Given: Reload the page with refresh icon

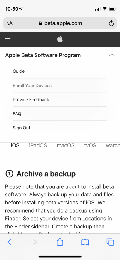Looking at the screenshot, I should click(111, 23).
